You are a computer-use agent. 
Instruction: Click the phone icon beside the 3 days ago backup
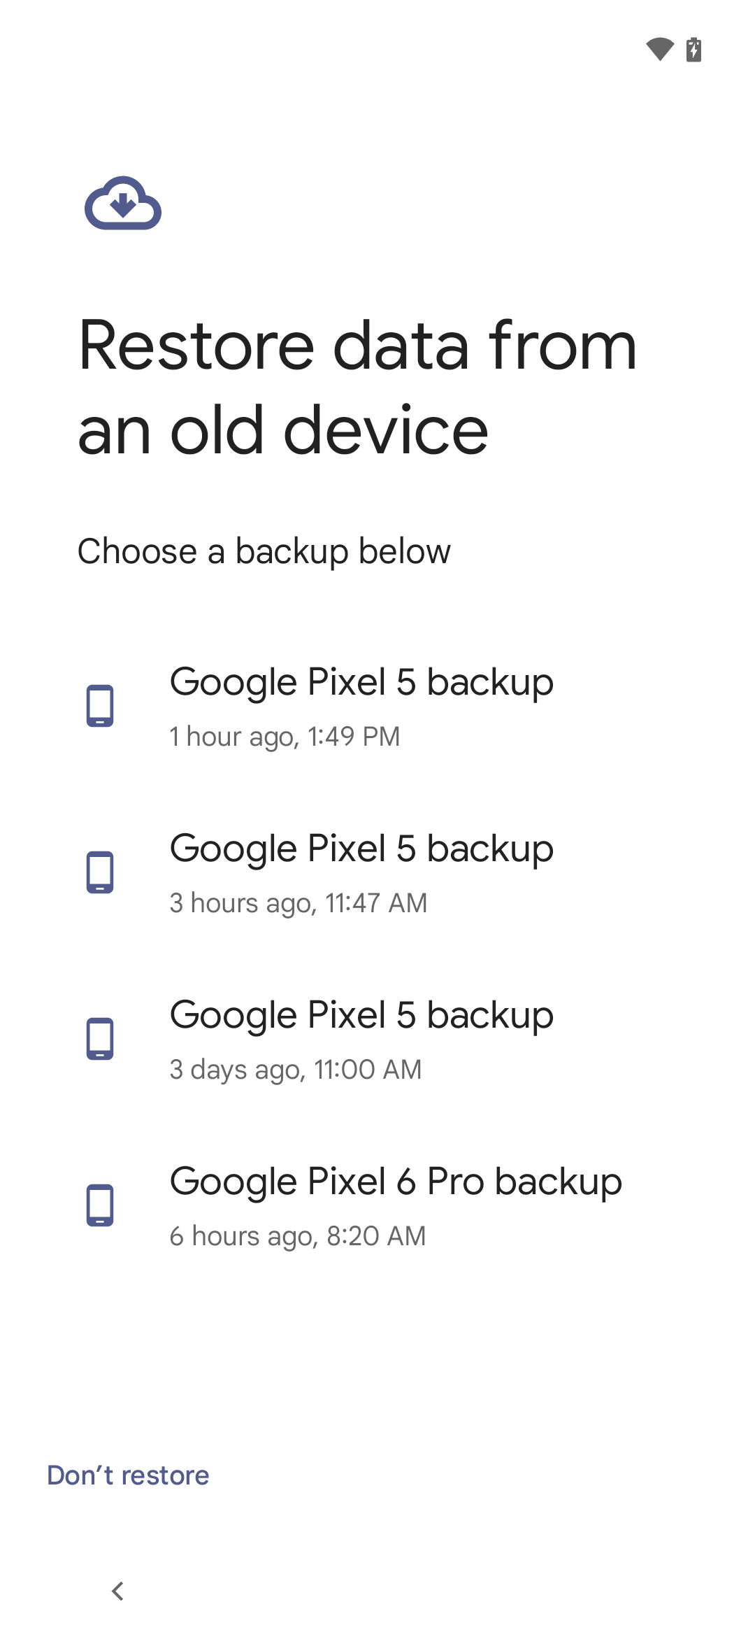pos(100,1040)
